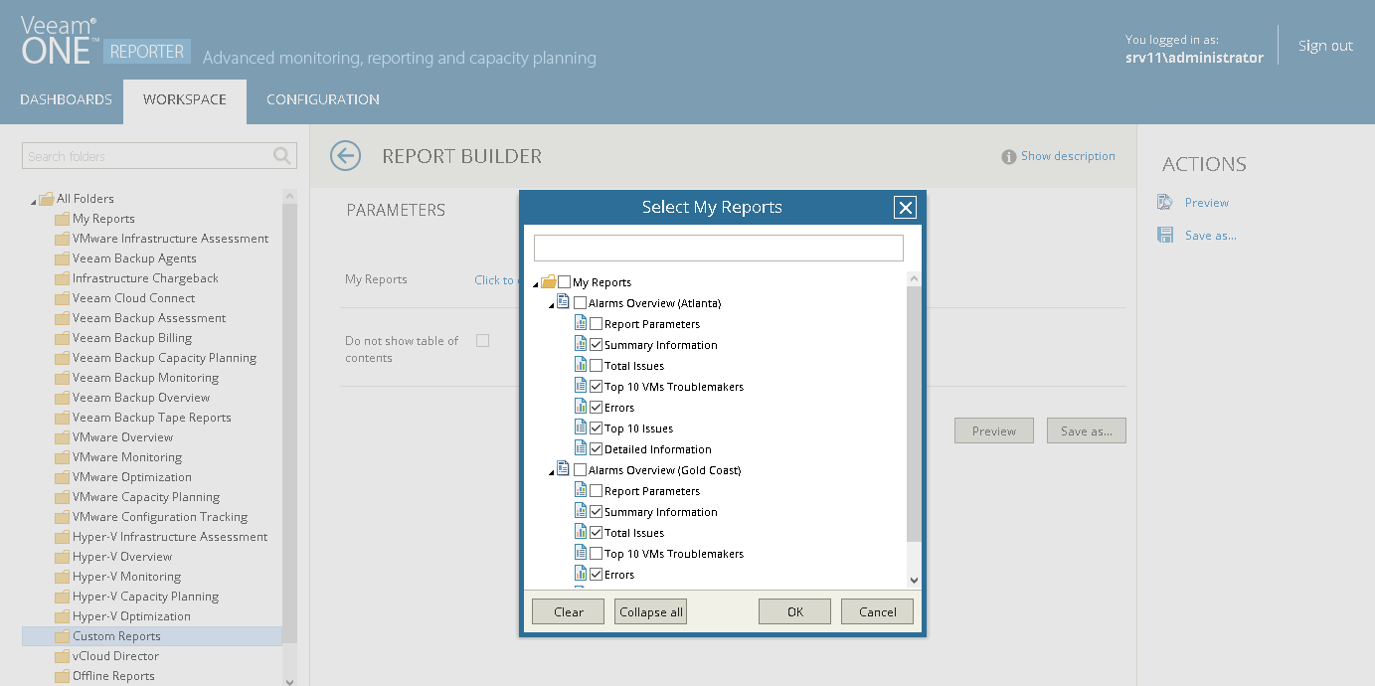Check the Alarms Overview (Atlanta) checkbox
The image size is (1375, 686).
pos(581,303)
